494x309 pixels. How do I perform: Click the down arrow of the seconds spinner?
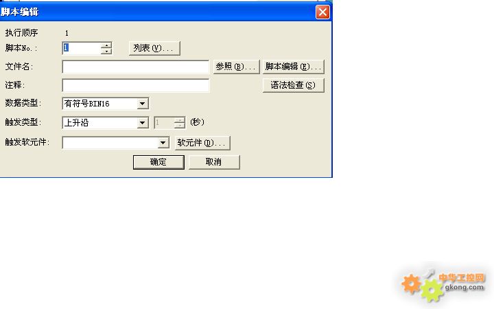(180, 126)
